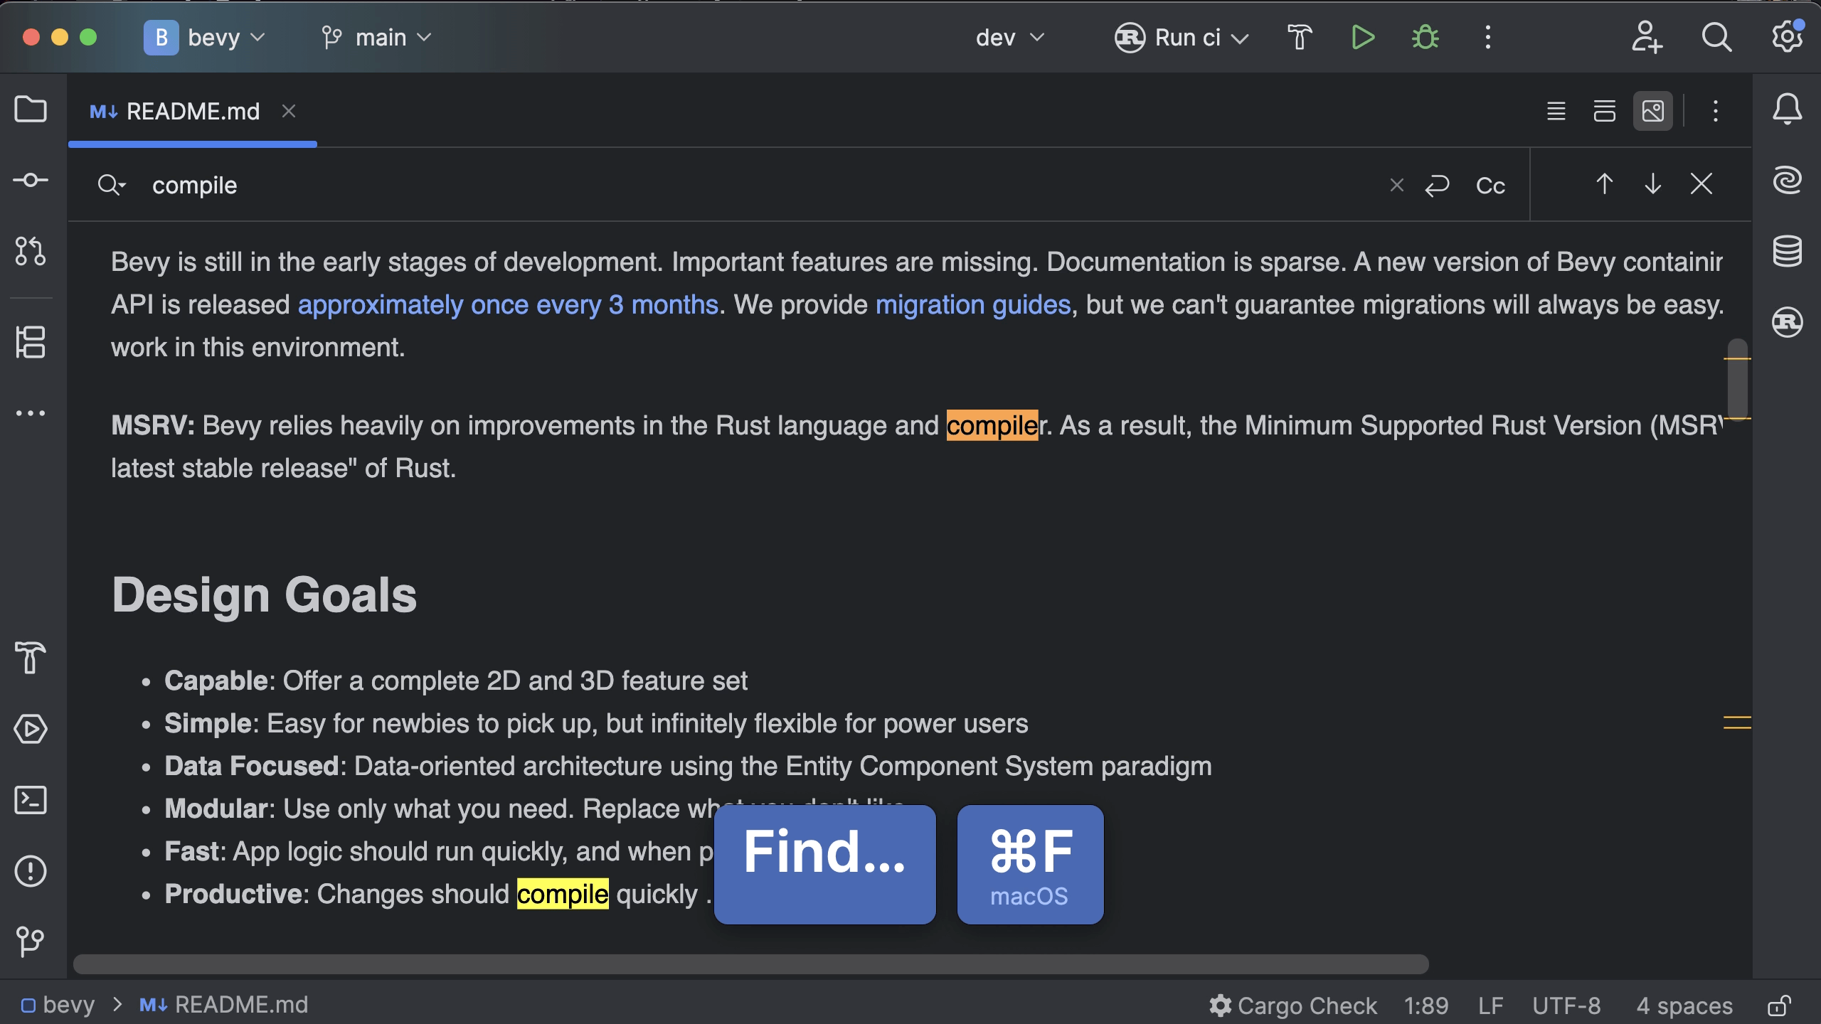Toggle Match Case (Cc) in search bar

pos(1490,186)
